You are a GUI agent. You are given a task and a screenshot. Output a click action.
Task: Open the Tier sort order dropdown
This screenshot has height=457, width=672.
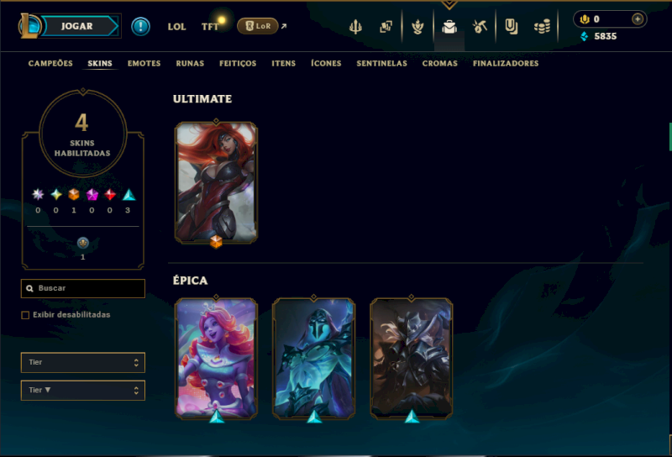click(x=82, y=391)
